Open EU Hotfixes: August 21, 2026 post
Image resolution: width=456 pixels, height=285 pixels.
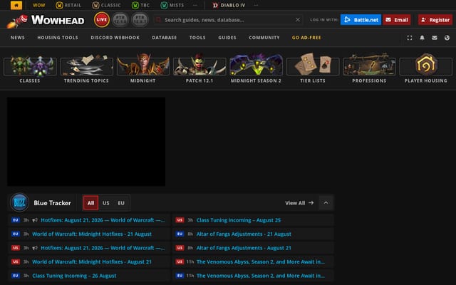[x=103, y=220]
